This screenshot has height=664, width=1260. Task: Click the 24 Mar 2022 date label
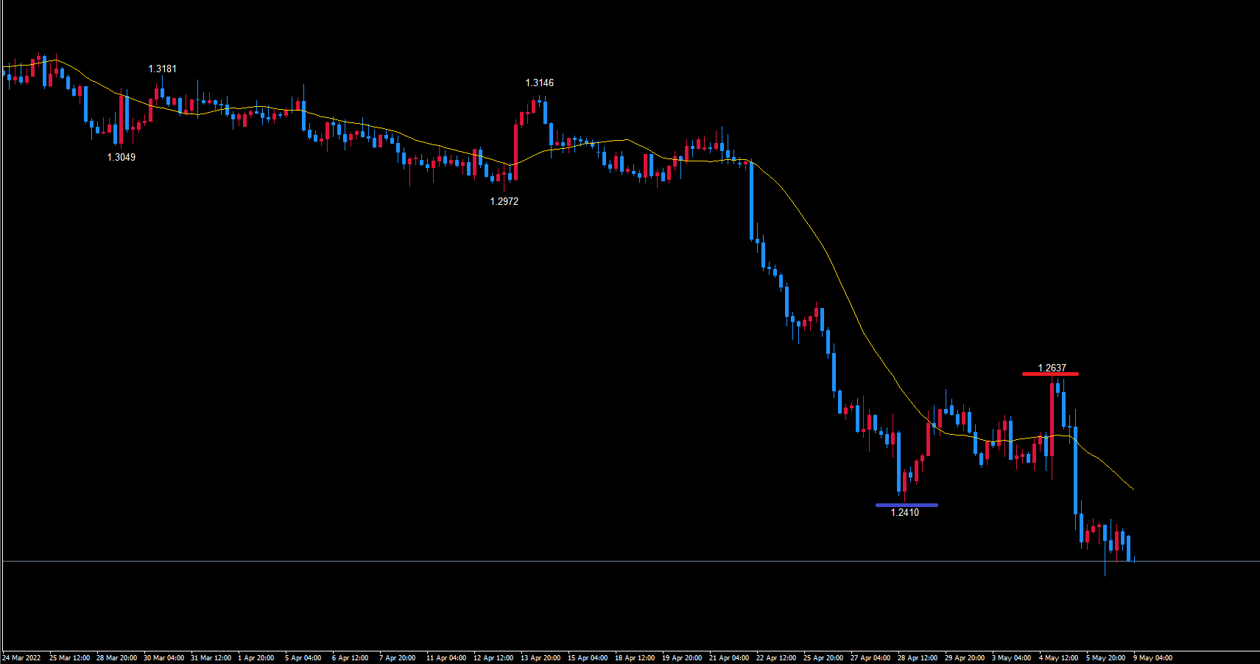(x=21, y=657)
